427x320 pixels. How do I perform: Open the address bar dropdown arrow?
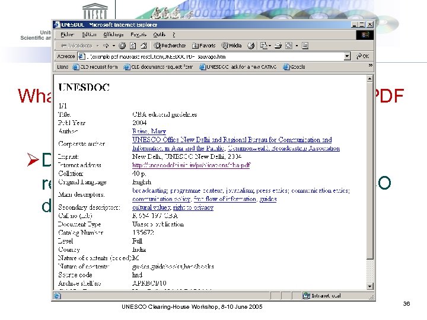point(347,57)
